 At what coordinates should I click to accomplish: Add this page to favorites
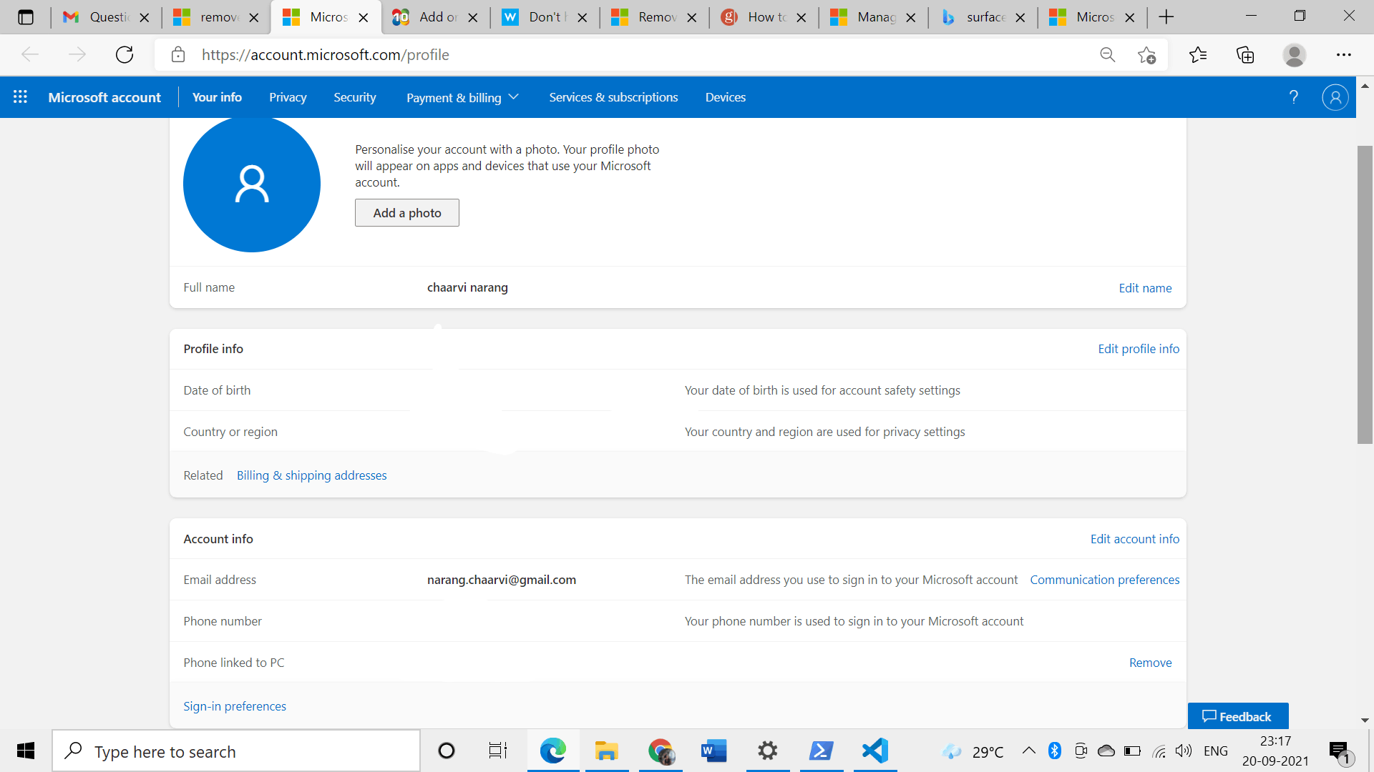(1146, 55)
